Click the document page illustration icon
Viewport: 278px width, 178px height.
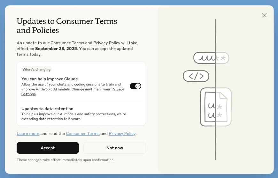coord(216,107)
